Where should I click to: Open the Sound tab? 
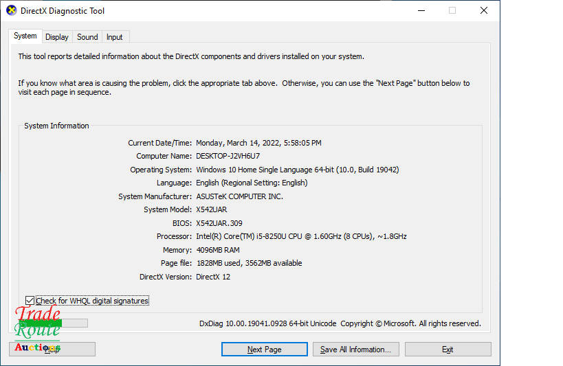tap(87, 37)
